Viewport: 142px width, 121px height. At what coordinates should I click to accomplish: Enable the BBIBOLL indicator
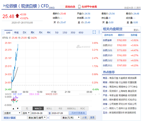72,109
